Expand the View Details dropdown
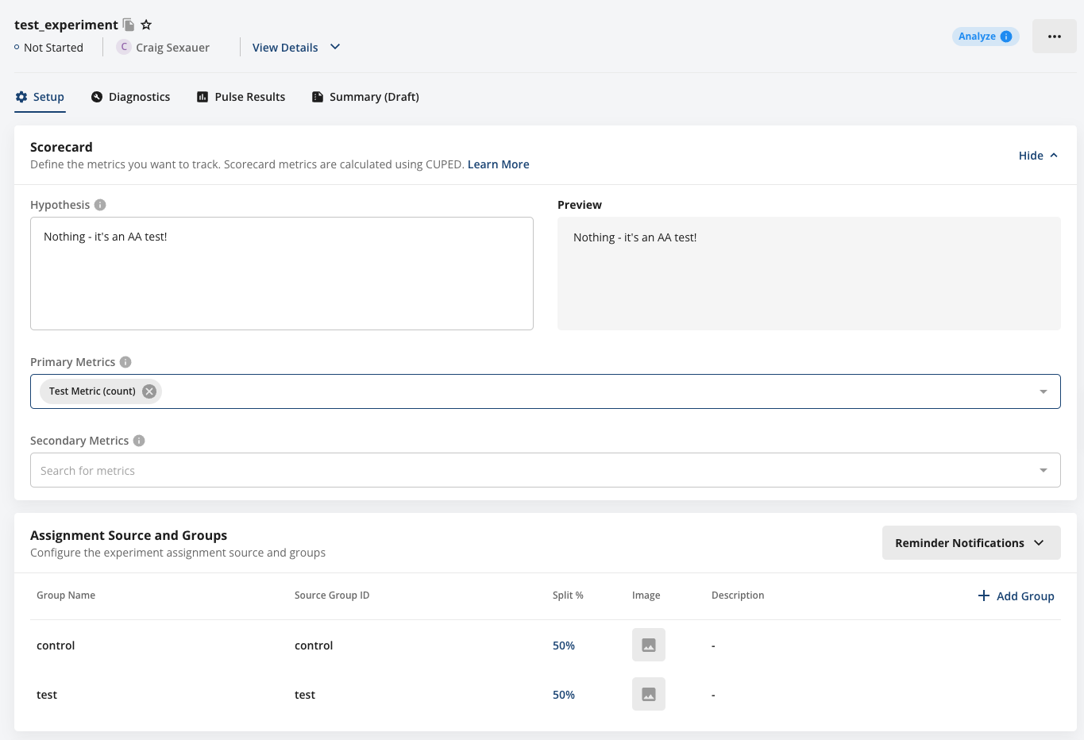Image resolution: width=1084 pixels, height=740 pixels. click(x=295, y=47)
